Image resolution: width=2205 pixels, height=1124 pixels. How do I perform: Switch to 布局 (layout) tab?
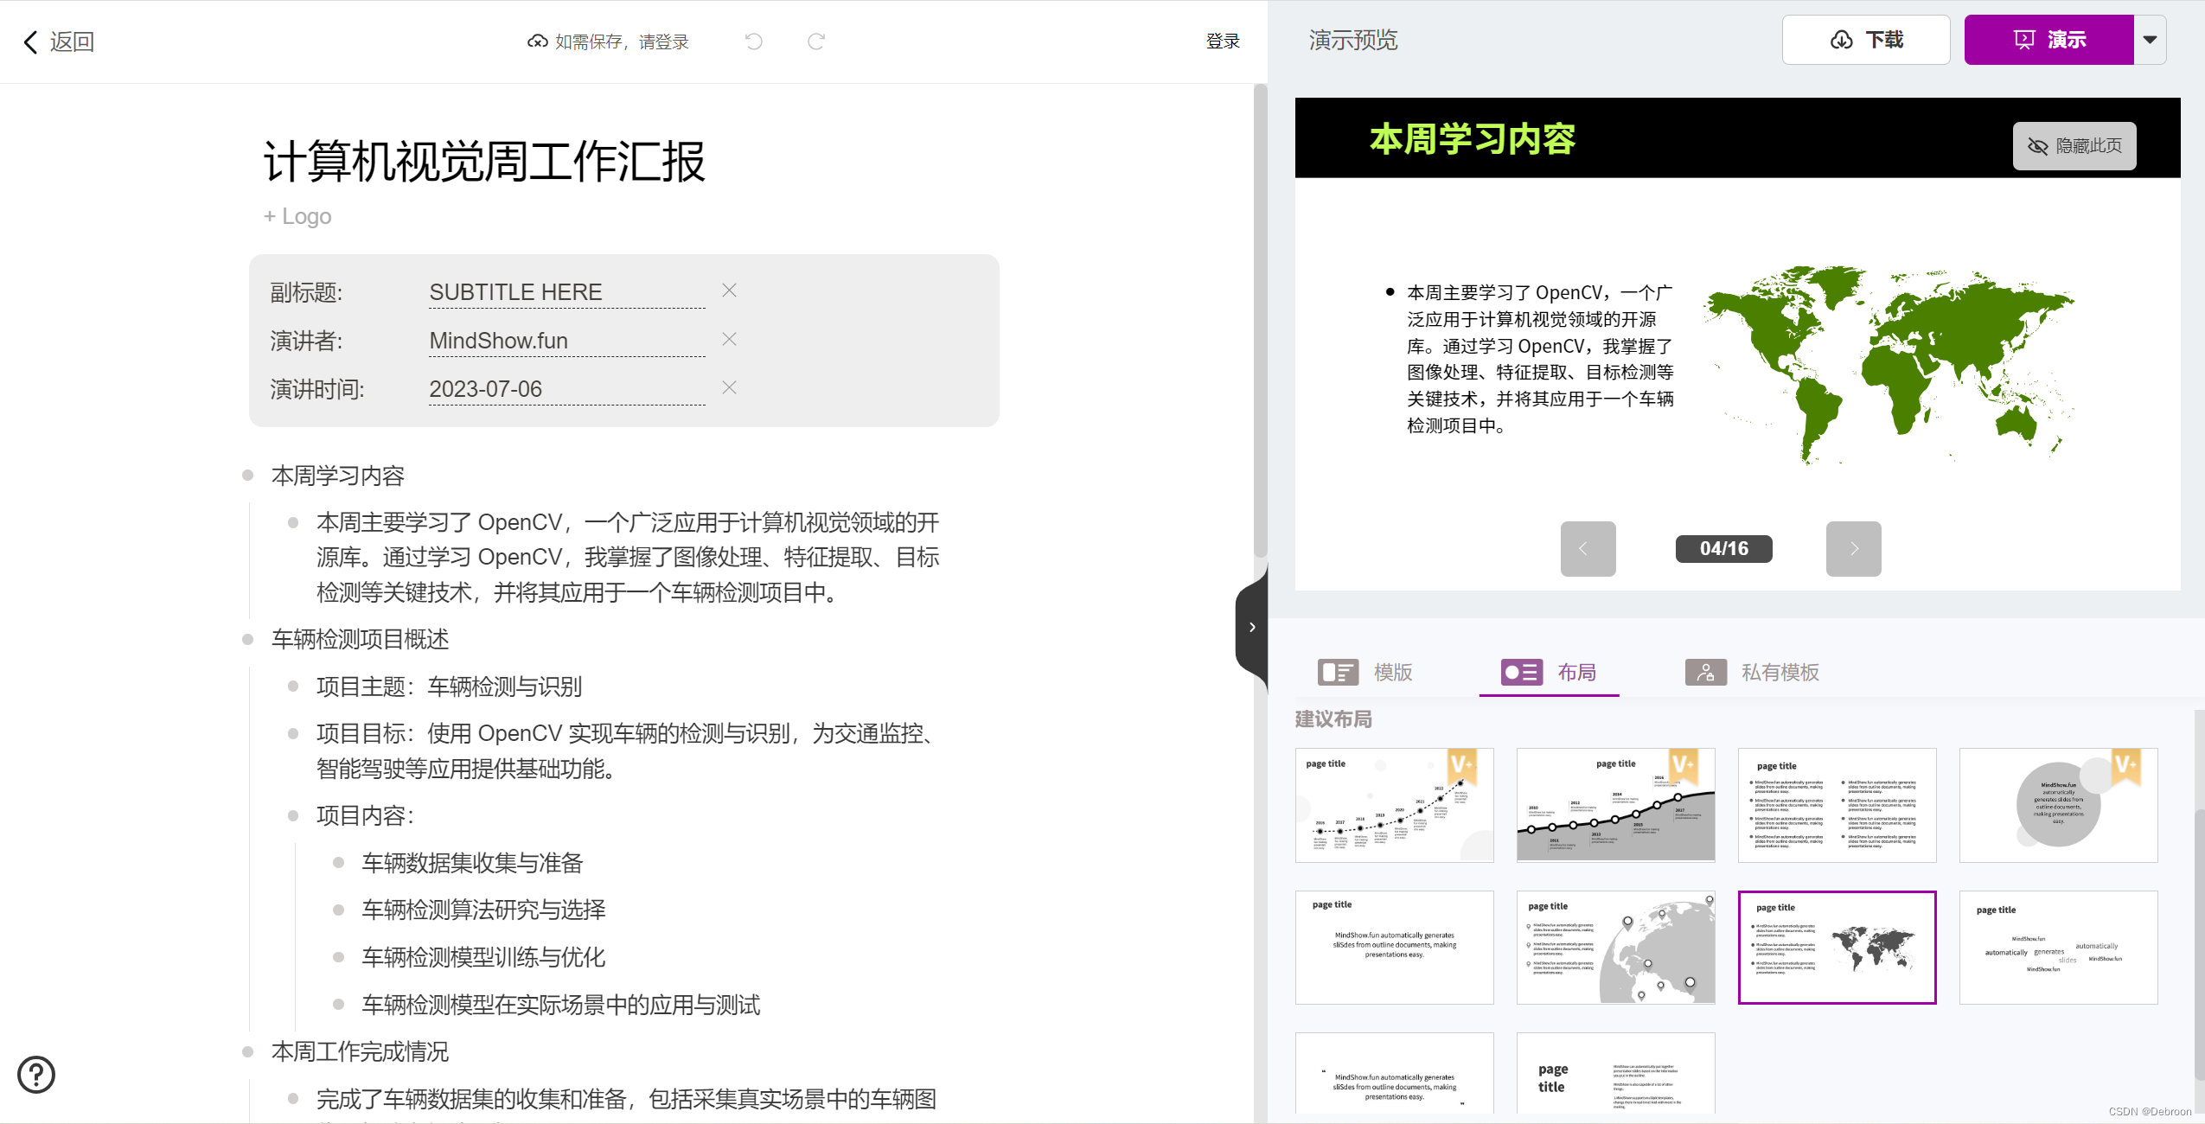[1553, 671]
